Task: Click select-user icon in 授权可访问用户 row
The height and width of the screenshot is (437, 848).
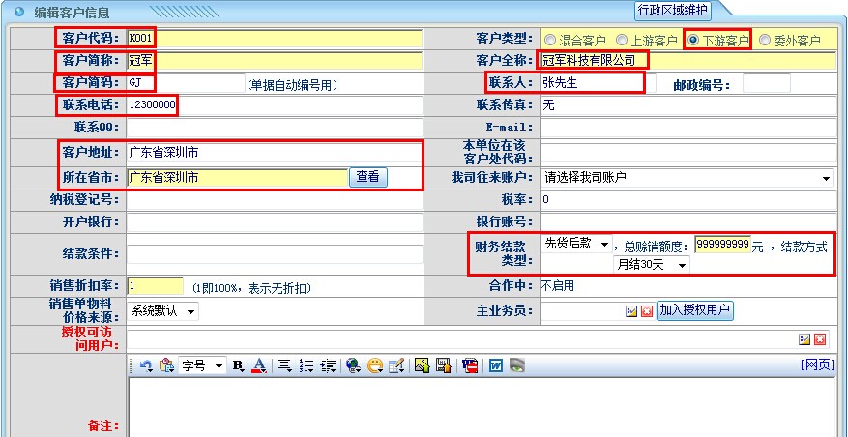Action: coord(804,338)
